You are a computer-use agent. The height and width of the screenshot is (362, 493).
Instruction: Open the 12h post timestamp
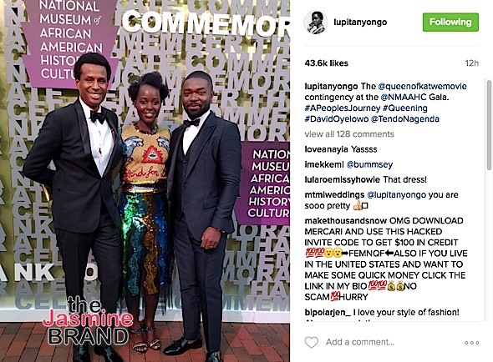pyautogui.click(x=471, y=63)
